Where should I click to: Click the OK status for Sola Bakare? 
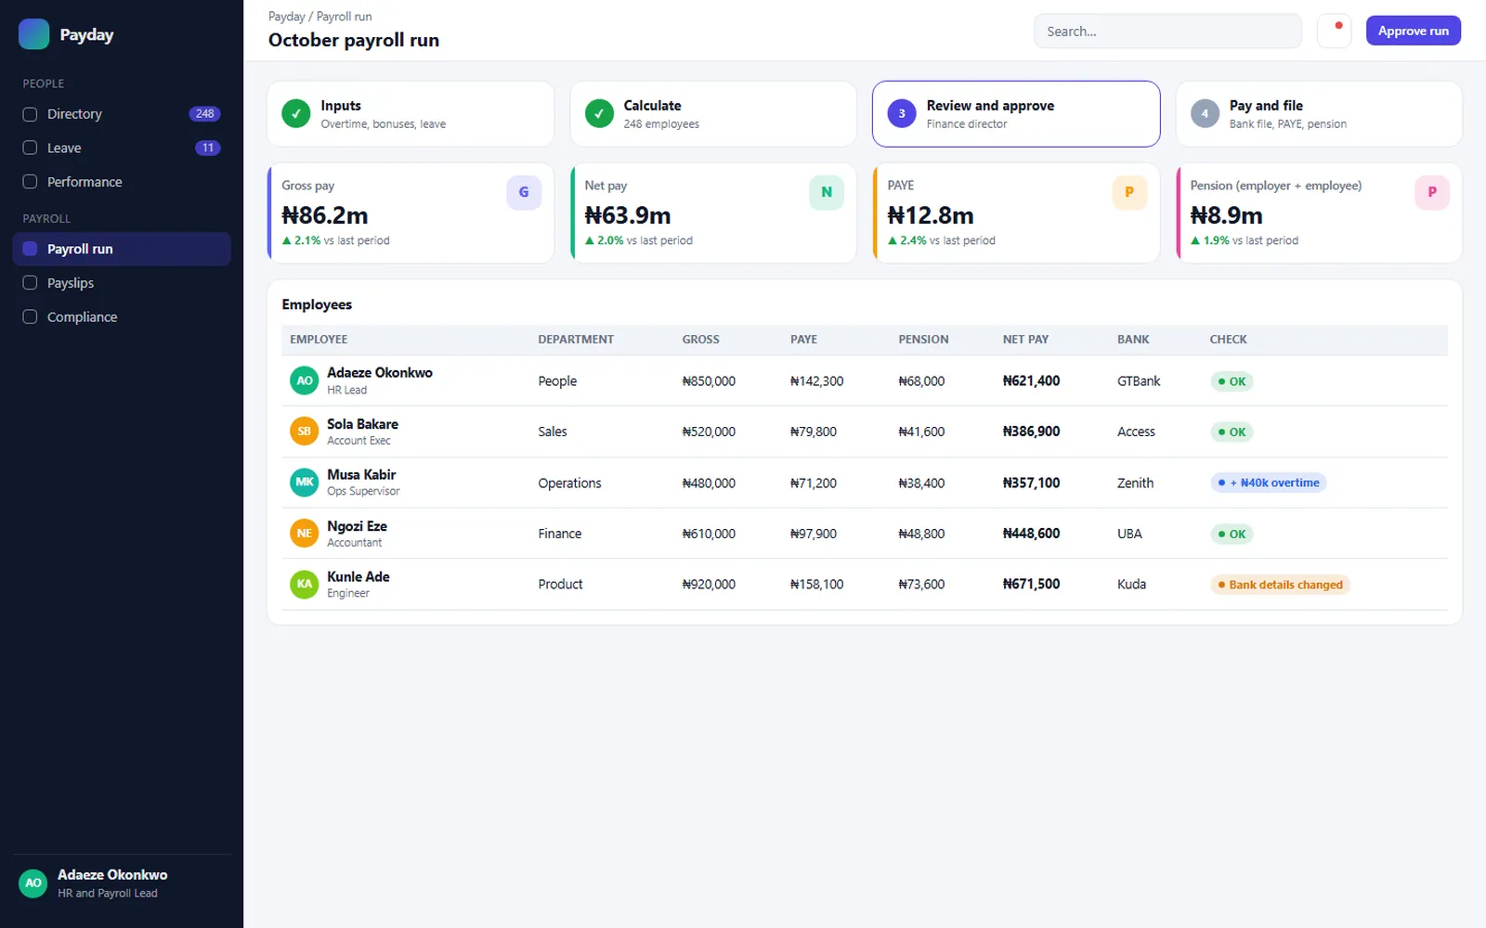click(1232, 432)
